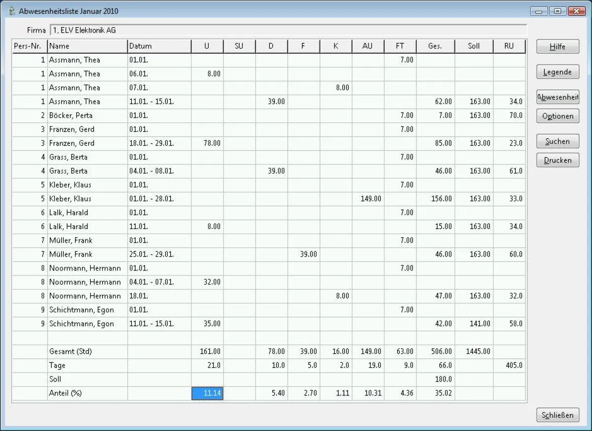The height and width of the screenshot is (431, 592).
Task: Print the list with Drucken
Action: pos(557,160)
